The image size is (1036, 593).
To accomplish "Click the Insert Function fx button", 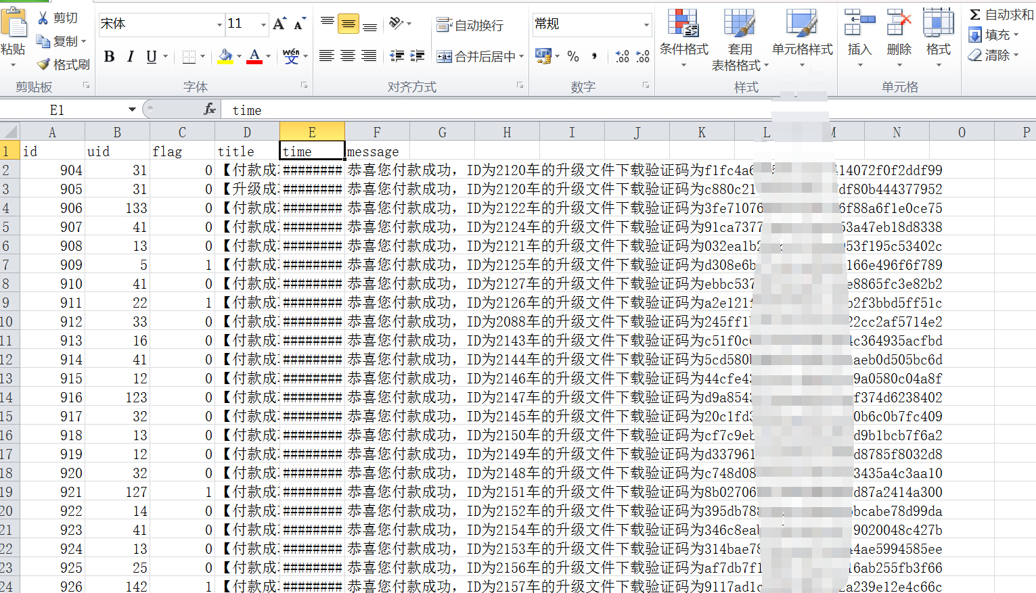I will [x=210, y=109].
